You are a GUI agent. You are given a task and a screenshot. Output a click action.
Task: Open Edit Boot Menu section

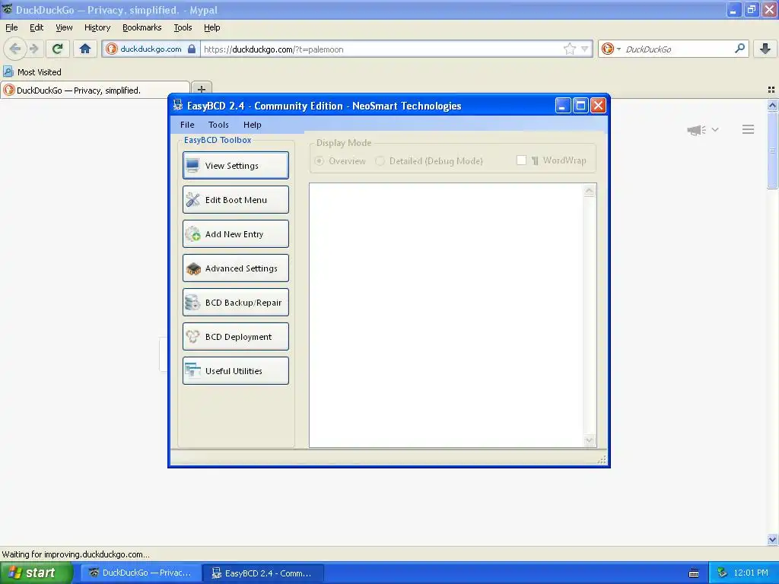coord(236,200)
